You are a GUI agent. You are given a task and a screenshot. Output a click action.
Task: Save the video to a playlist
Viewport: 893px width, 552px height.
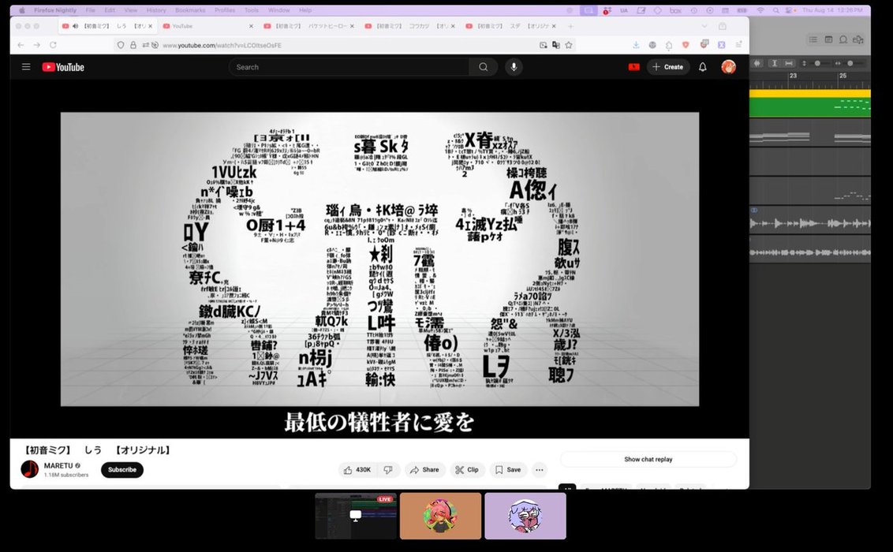click(x=507, y=470)
